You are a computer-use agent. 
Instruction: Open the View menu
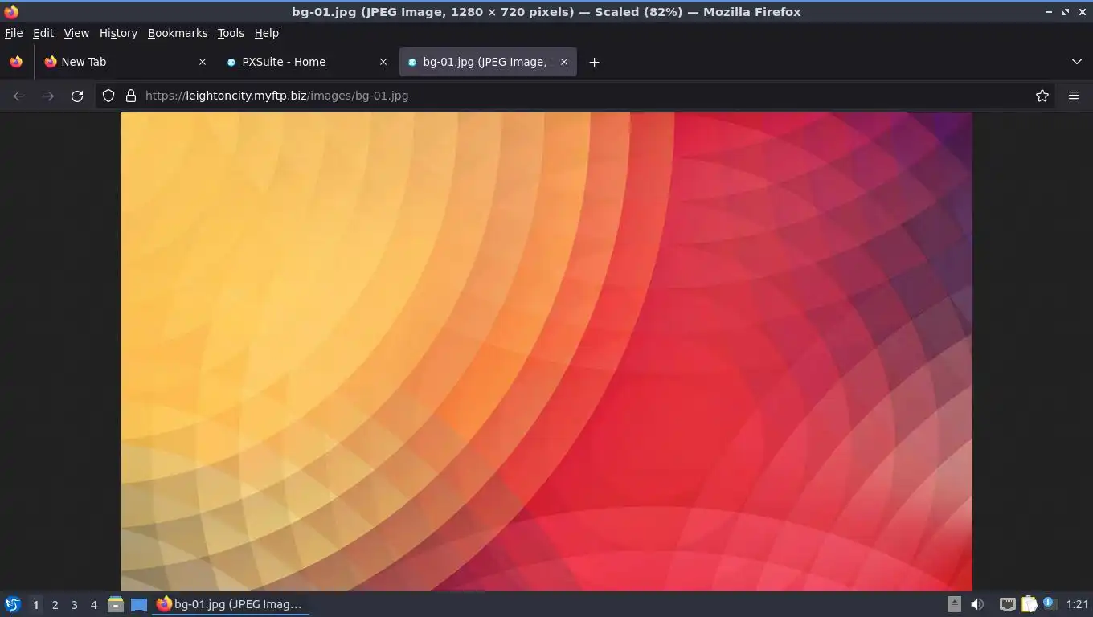pyautogui.click(x=76, y=33)
